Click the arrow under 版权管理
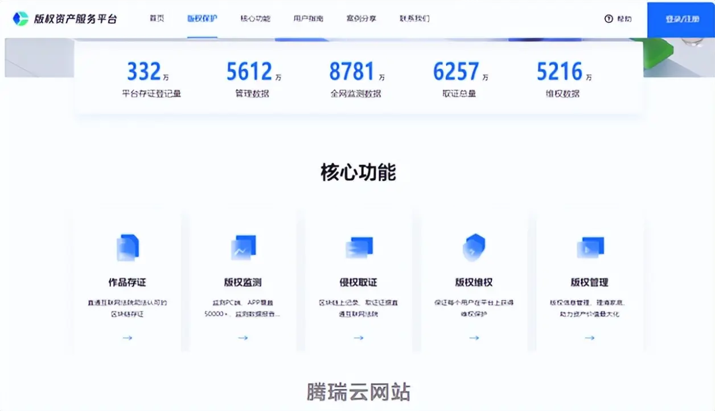 (590, 338)
